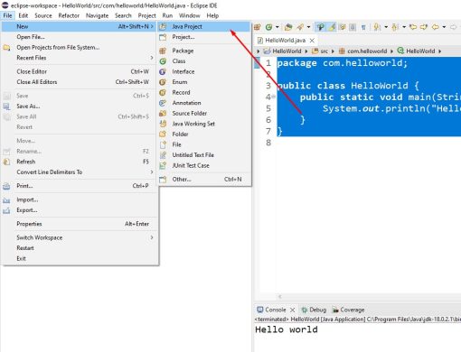Close the HelloWorld.java editor tab
461x352 pixels.
click(x=313, y=41)
